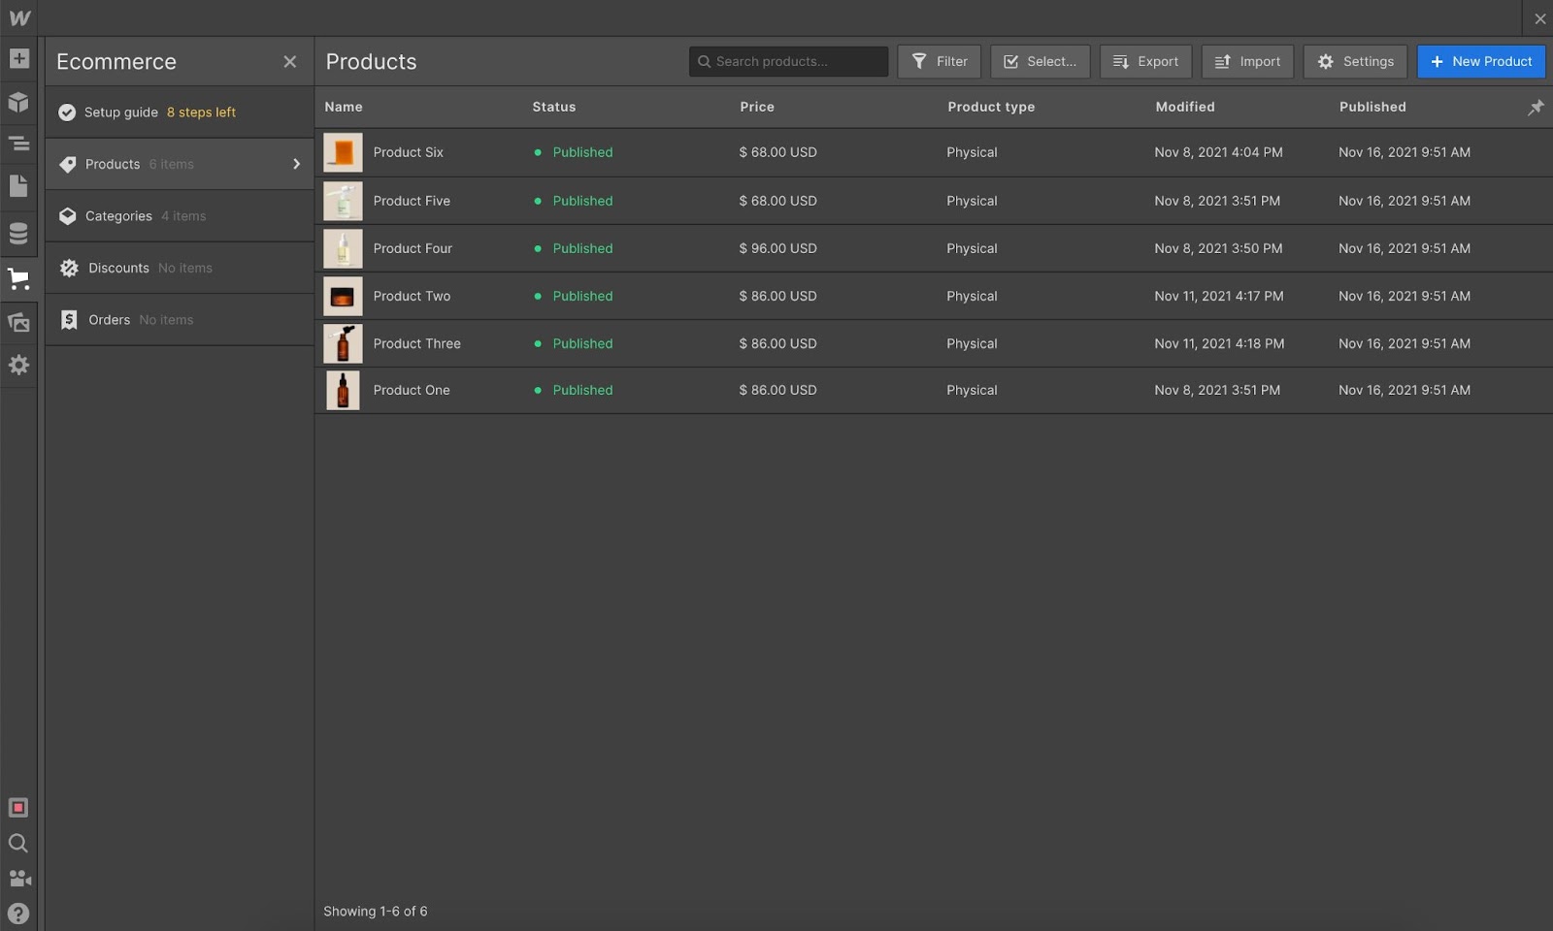Click the Webflow logo icon

(19, 18)
